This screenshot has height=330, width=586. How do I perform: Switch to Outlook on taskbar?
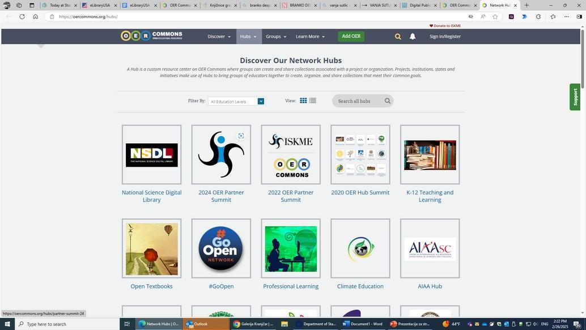(206, 324)
